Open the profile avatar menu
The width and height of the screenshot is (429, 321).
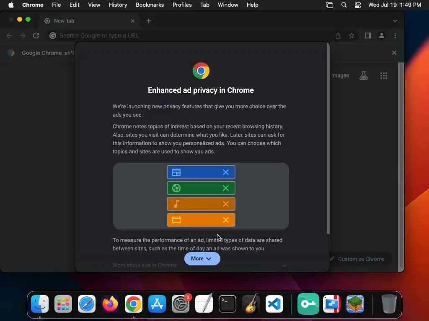tap(381, 36)
